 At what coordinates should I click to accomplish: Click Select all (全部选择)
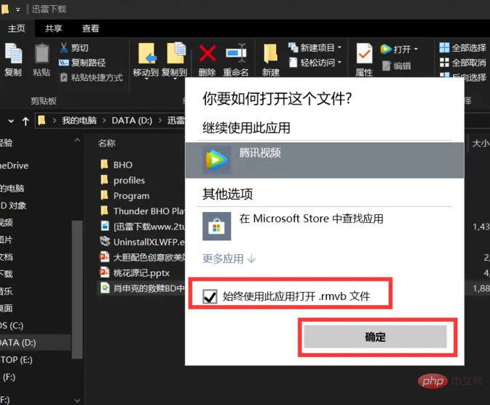(x=462, y=48)
